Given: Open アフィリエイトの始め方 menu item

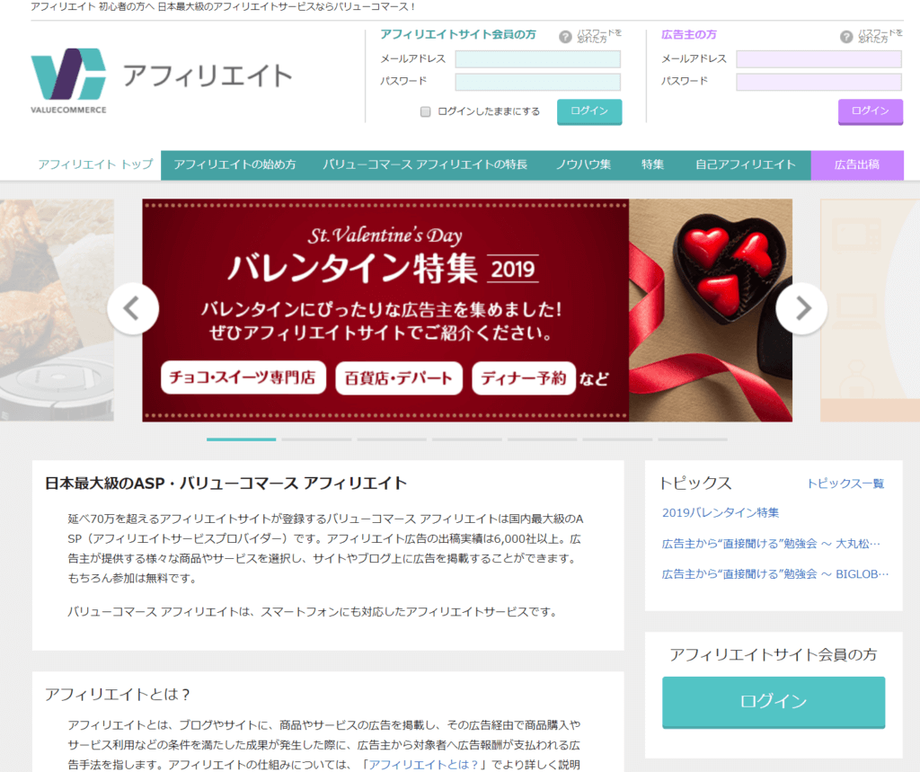Looking at the screenshot, I should click(x=234, y=164).
